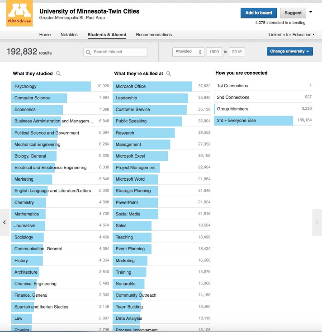Image resolution: width=322 pixels, height=332 pixels.
Task: Choose Finance, General row
Action: coord(60,295)
